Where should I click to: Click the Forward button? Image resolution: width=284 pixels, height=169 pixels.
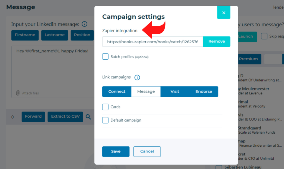[33, 117]
